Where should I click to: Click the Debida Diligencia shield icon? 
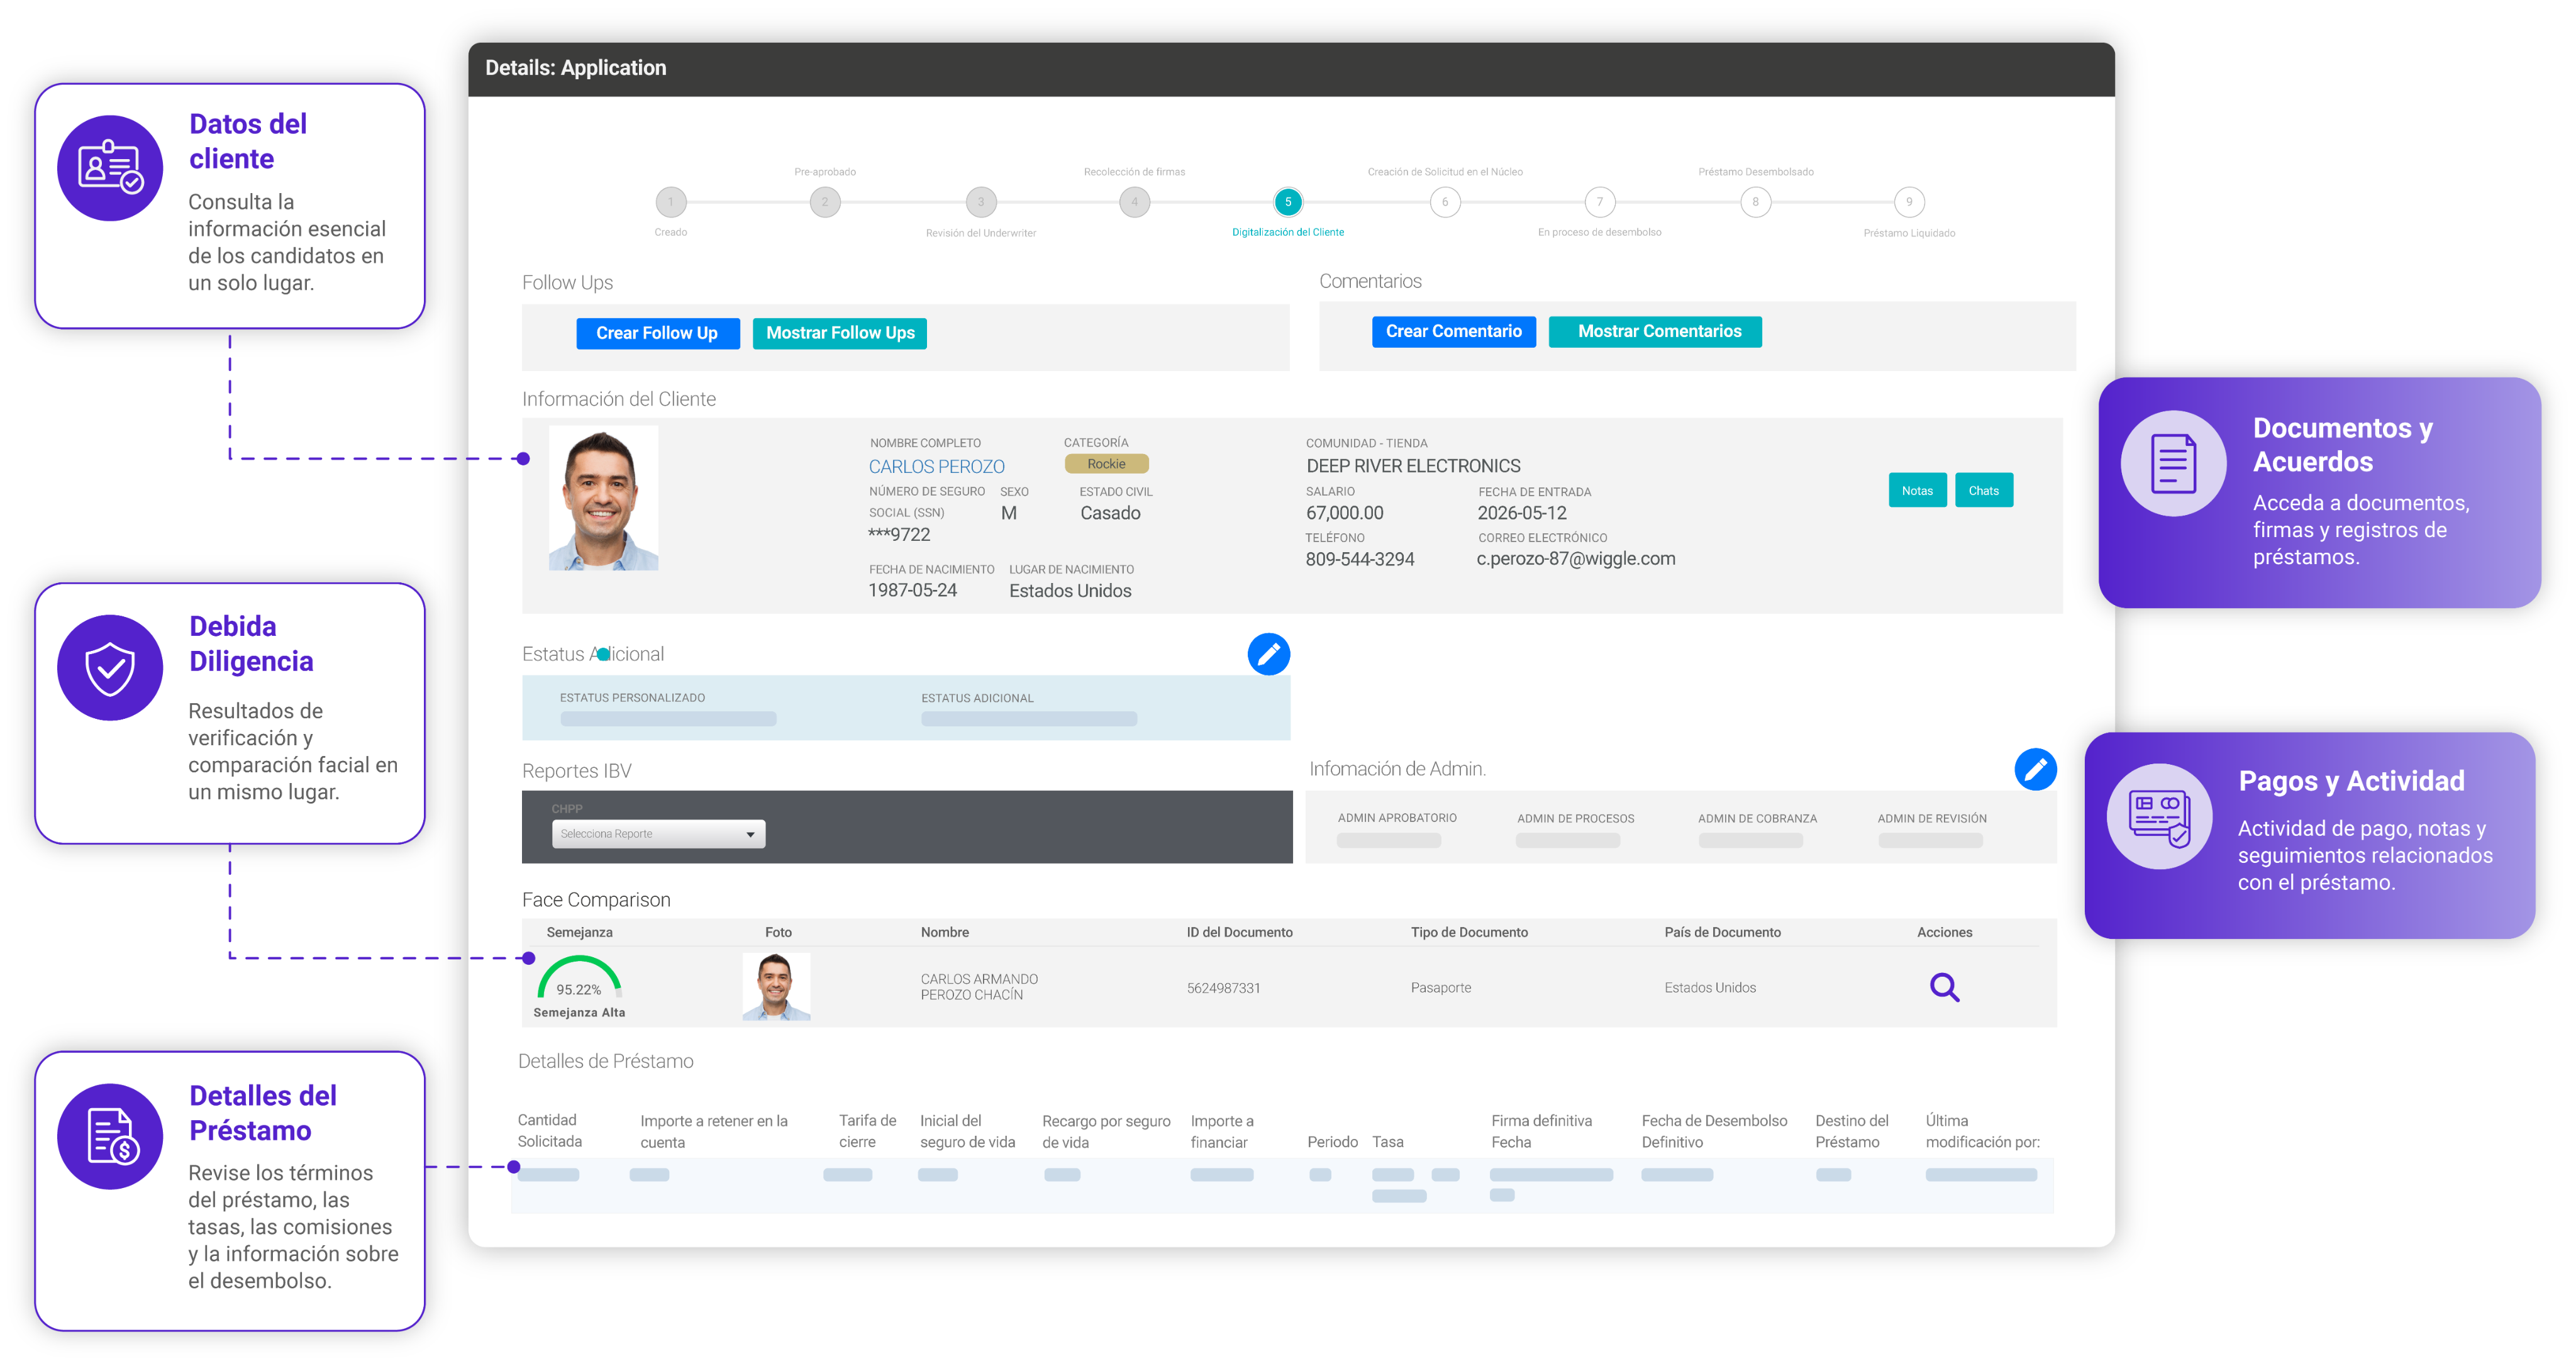tap(110, 667)
